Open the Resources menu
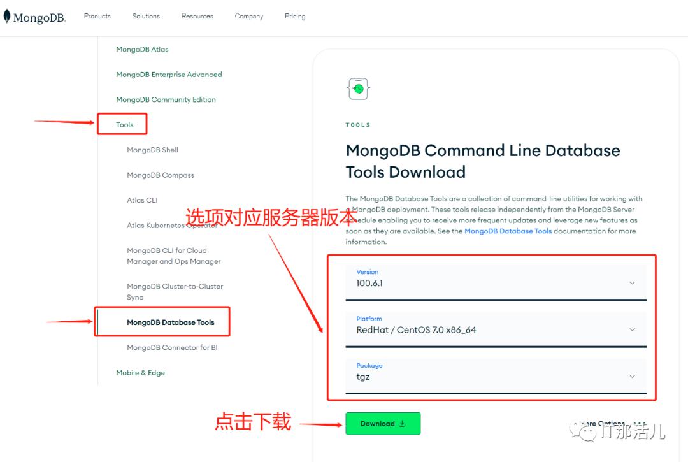This screenshot has width=688, height=462. 197,16
